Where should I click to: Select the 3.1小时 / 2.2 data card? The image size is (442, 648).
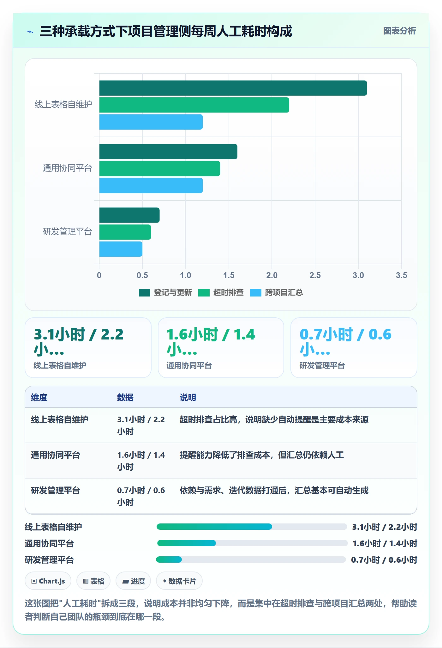pos(88,348)
